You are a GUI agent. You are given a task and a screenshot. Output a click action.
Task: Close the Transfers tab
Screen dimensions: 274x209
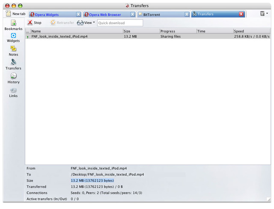pos(241,14)
